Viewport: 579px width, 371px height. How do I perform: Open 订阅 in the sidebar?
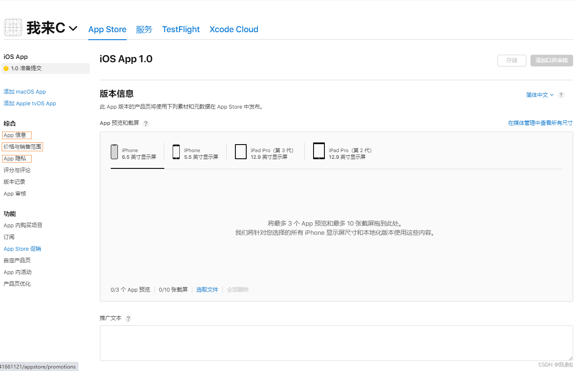click(x=9, y=237)
